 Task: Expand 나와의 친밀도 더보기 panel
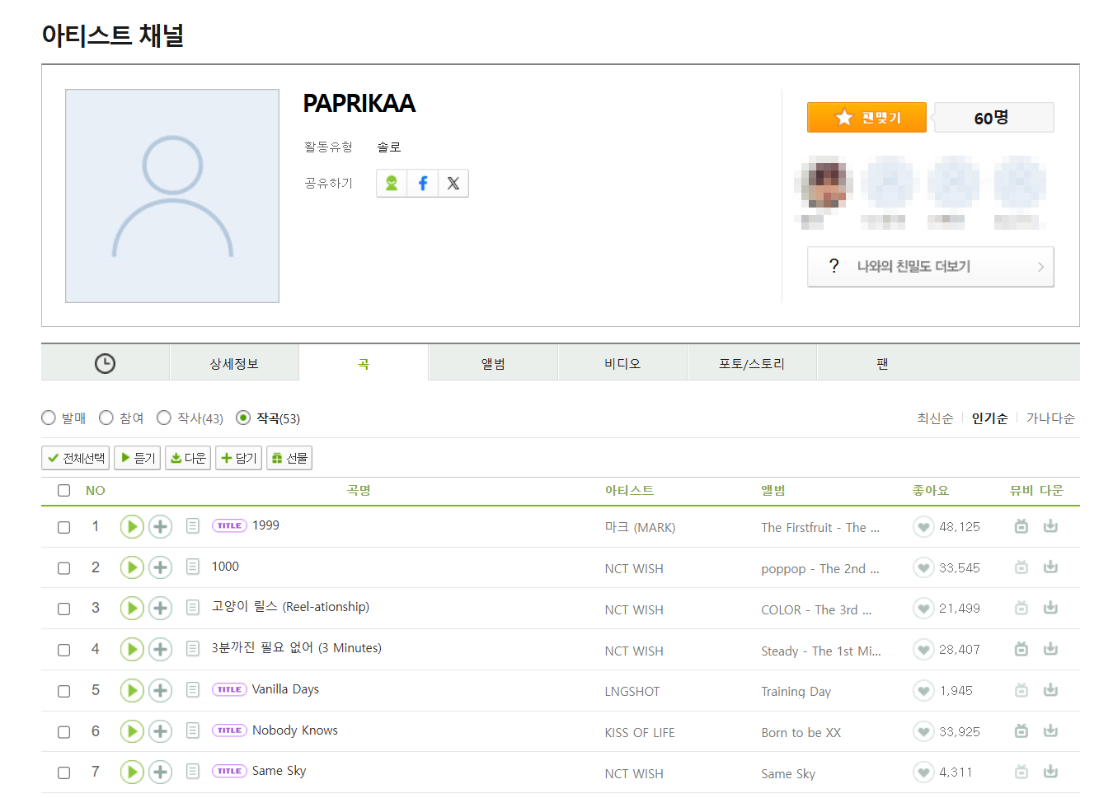point(930,267)
